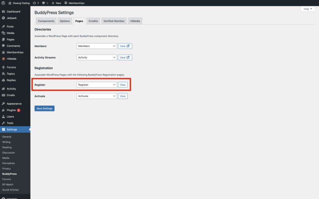Viewport: 319px width, 199px height.
Task: Click the Posts pin icon
Action: (x=3, y=27)
